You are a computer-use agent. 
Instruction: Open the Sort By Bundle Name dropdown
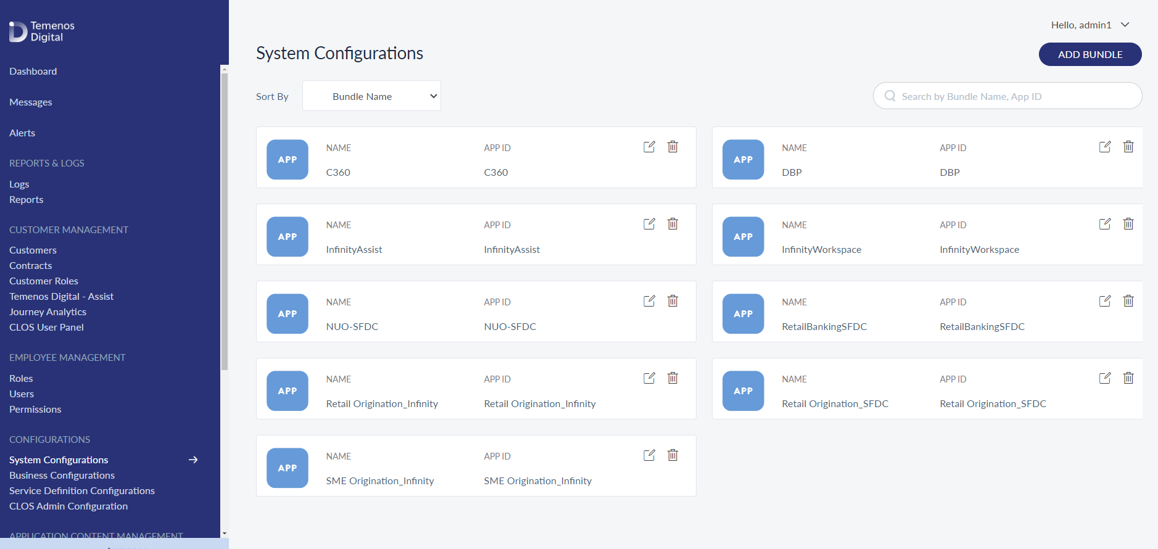click(371, 96)
